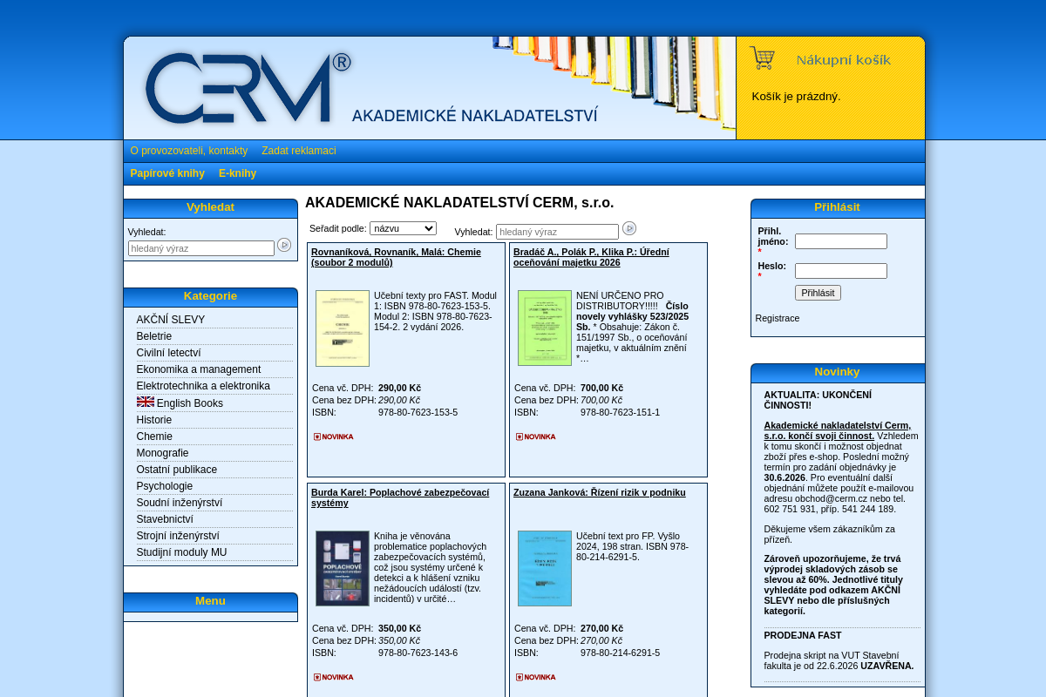The image size is (1046, 697).
Task: Click Novinka badge under Poplachové zabezpečovací systémy
Action: 334,677
